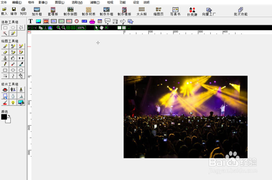Select the light bulb dodge tool
Viewport: 272px width, 180px height.
point(13,102)
